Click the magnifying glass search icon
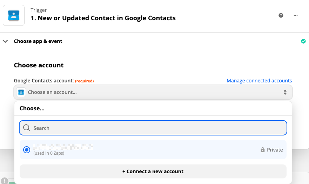This screenshot has height=184, width=309. click(26, 128)
